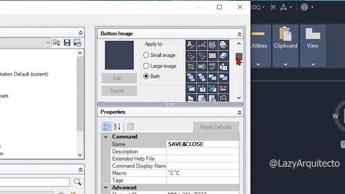This screenshot has width=345, height=194.
Task: Open the property pages icon in Properties
Action: pyautogui.click(x=130, y=127)
